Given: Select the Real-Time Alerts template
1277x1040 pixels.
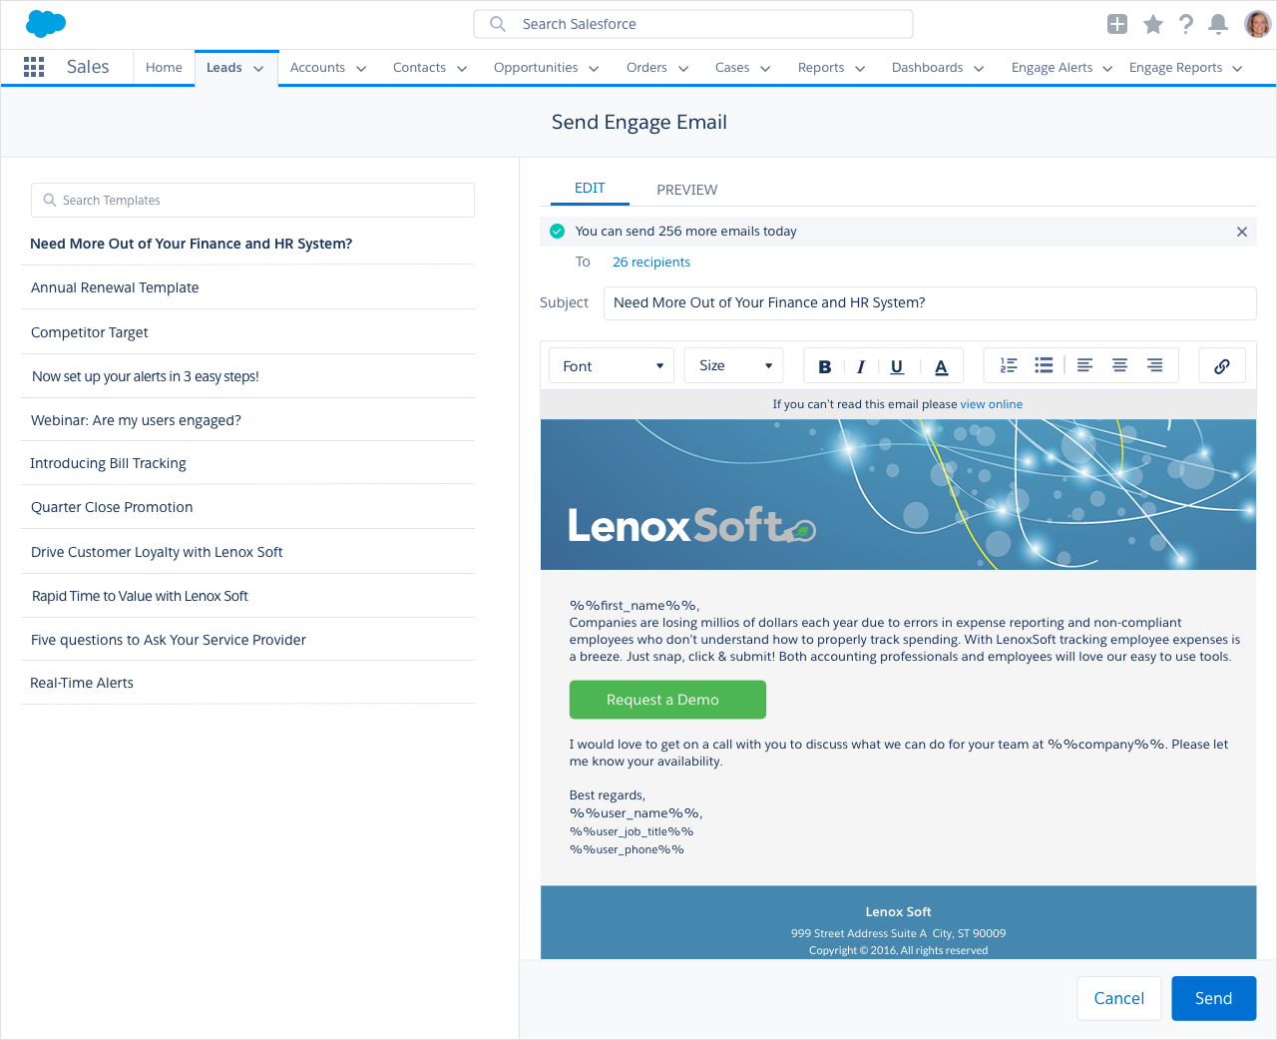Looking at the screenshot, I should coord(247,683).
